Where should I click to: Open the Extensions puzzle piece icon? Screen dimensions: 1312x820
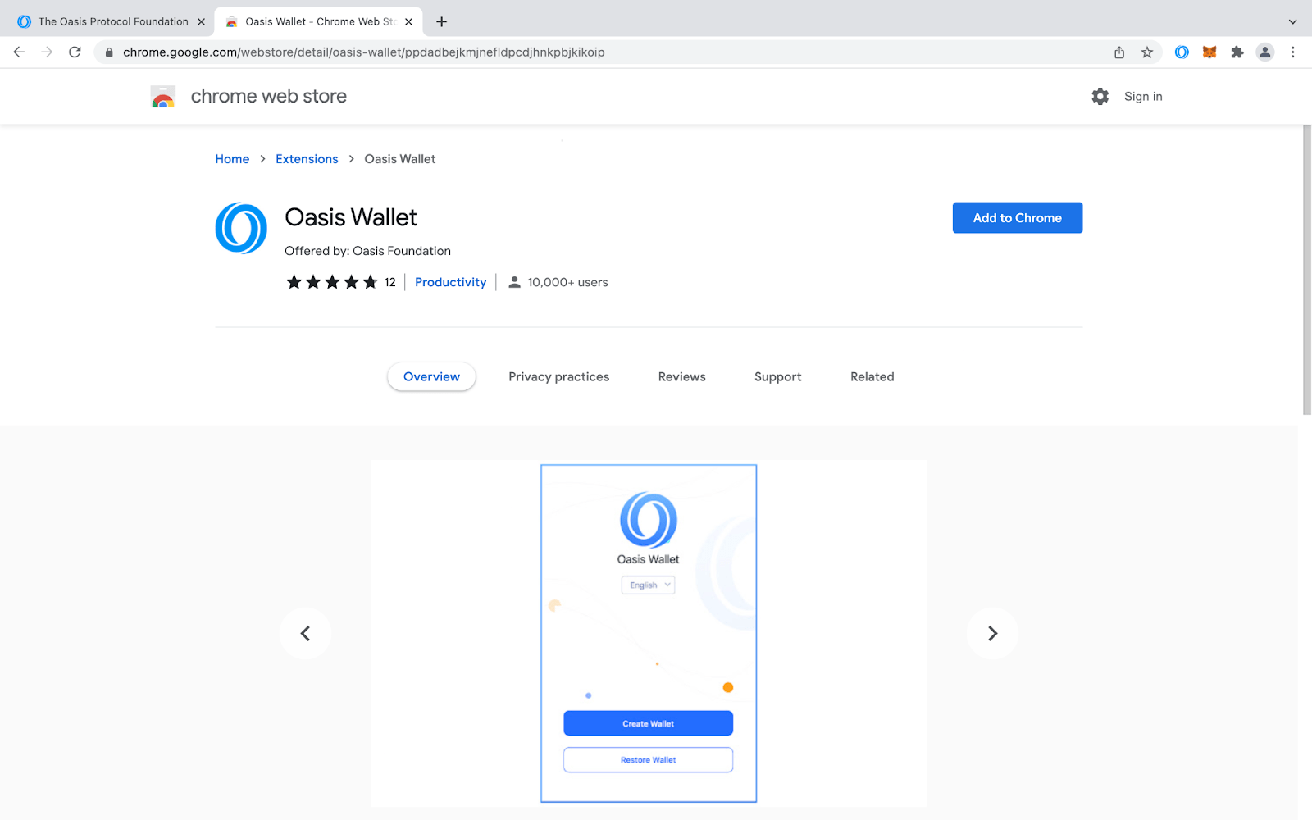click(x=1237, y=52)
